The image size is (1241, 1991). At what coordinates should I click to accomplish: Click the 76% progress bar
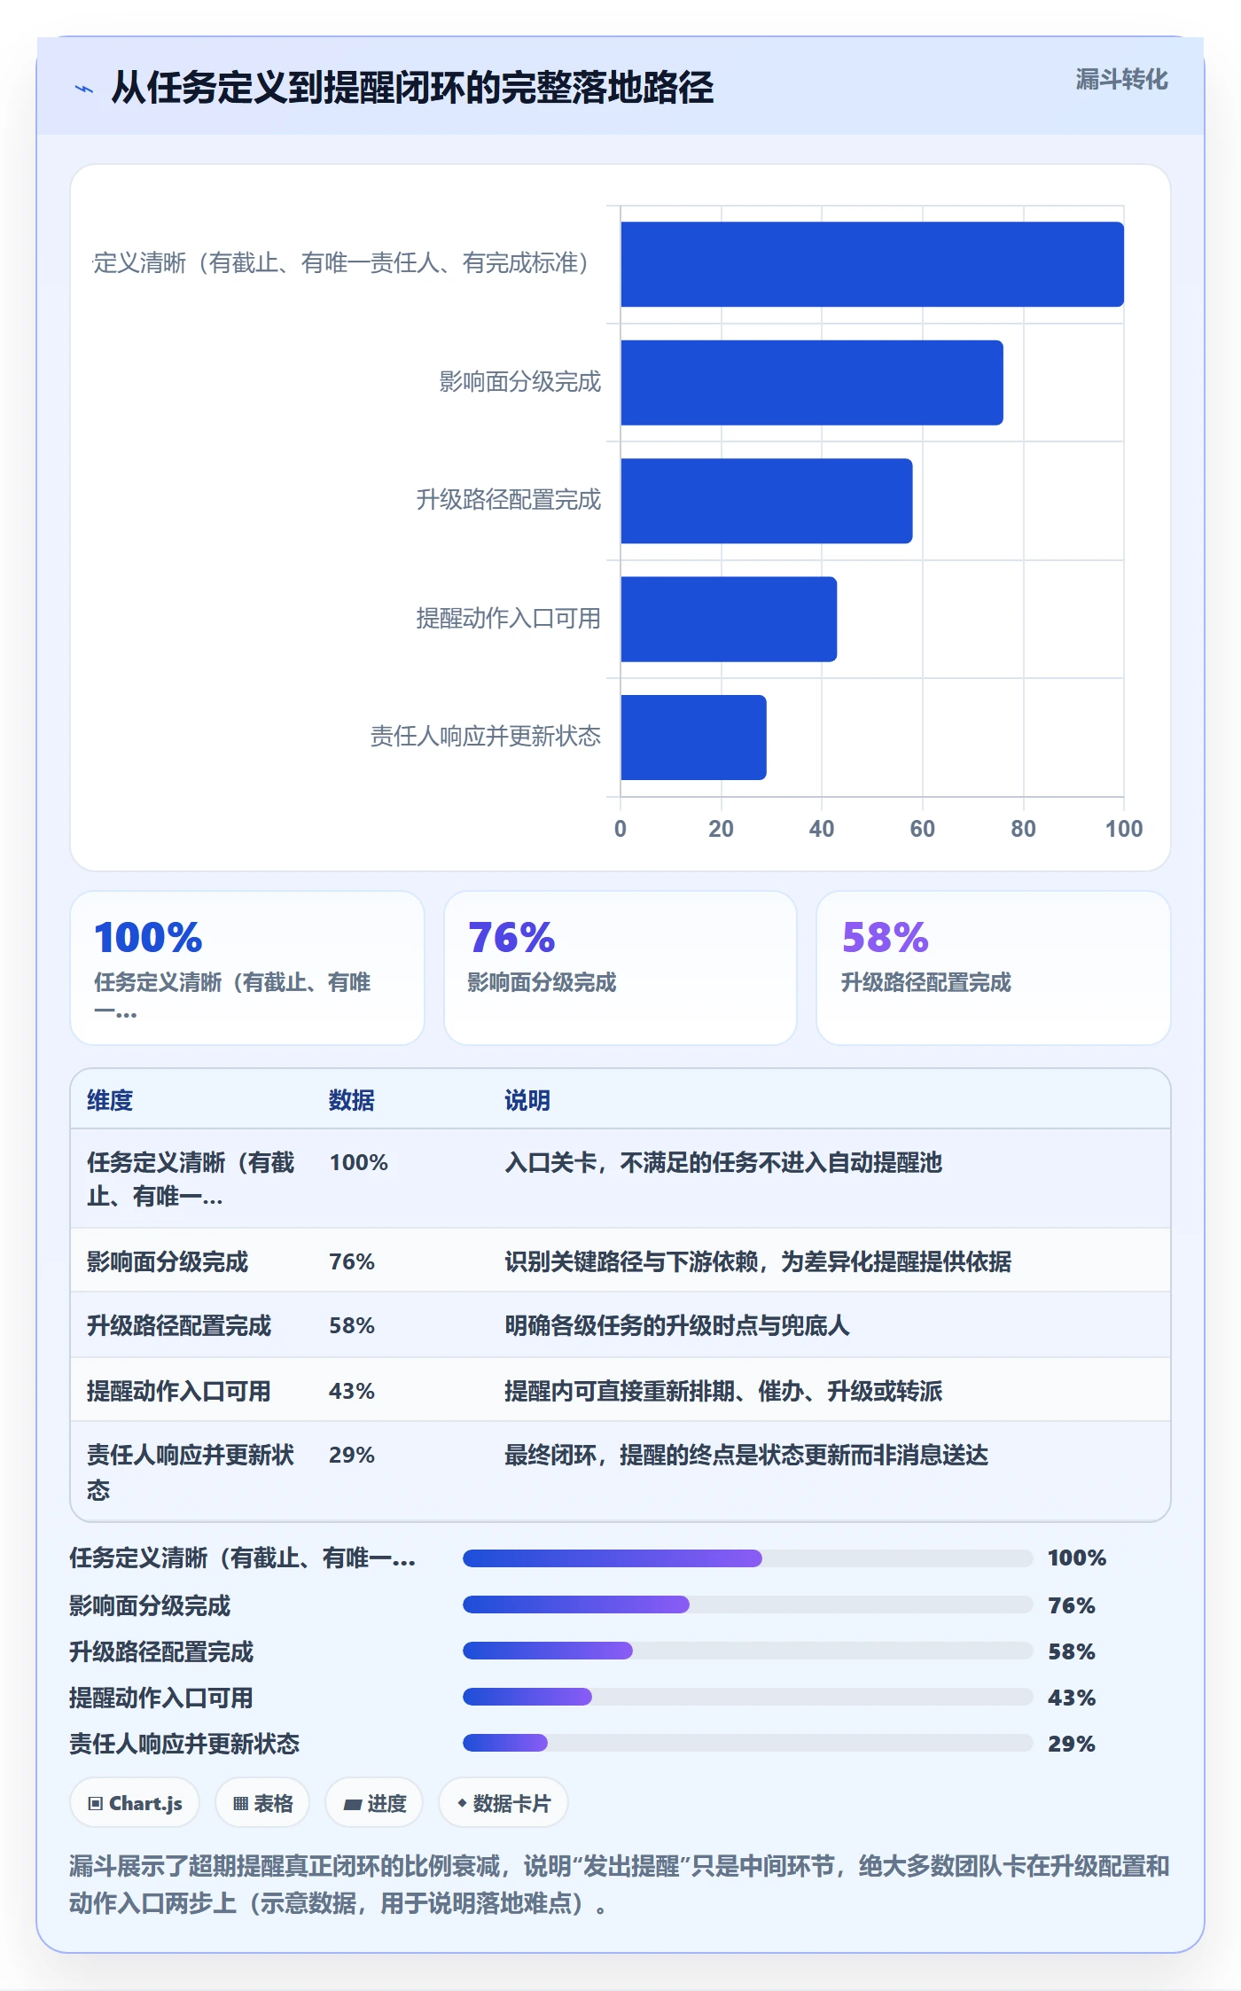point(747,1605)
